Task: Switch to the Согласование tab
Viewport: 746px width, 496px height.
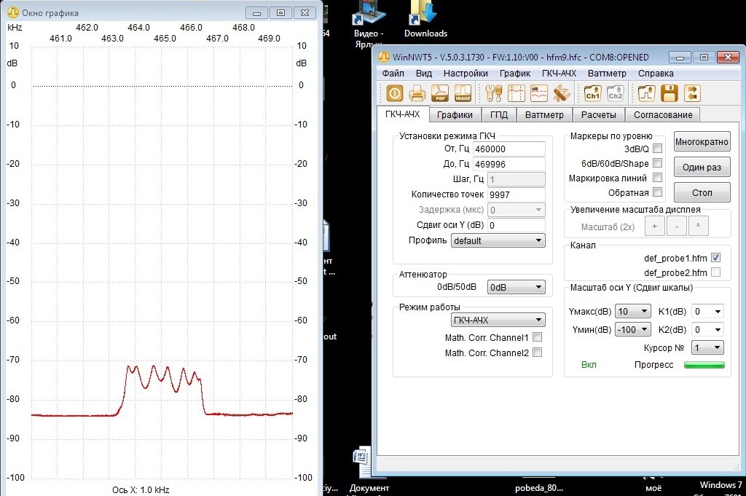Action: [x=663, y=114]
